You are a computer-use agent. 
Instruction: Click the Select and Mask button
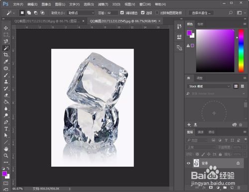pos(201,13)
